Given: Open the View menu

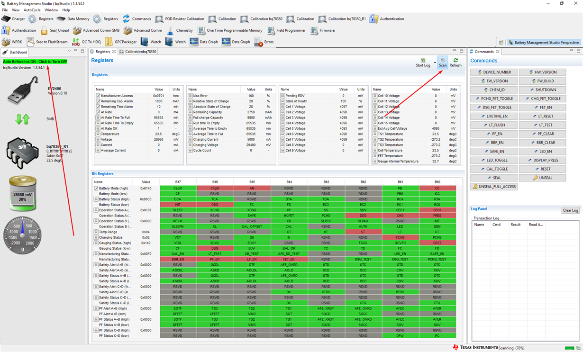Looking at the screenshot, I should click(16, 10).
